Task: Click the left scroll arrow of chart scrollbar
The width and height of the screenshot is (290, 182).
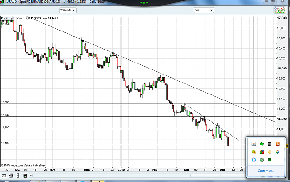Action: click(x=31, y=176)
